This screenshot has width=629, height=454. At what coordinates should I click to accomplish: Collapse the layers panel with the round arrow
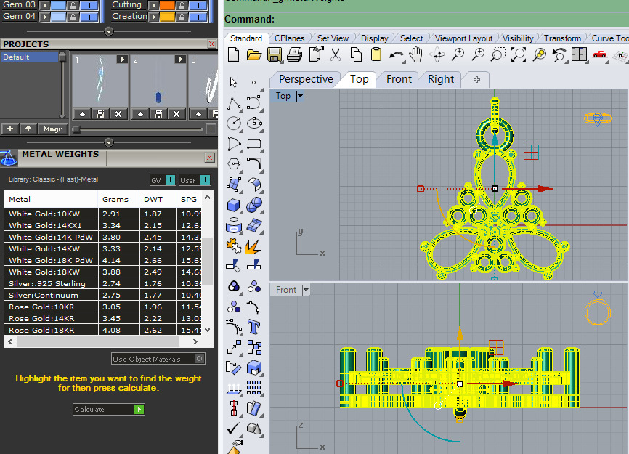pos(109,31)
